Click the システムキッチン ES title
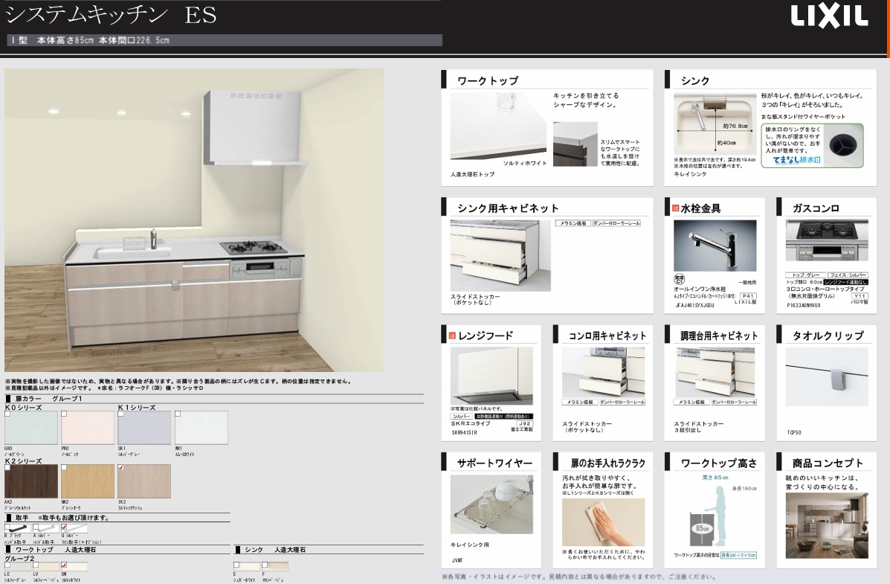890x584 pixels. tap(111, 14)
